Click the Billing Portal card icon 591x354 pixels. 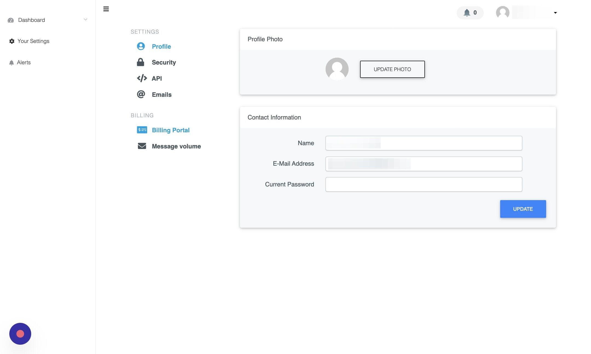point(142,130)
